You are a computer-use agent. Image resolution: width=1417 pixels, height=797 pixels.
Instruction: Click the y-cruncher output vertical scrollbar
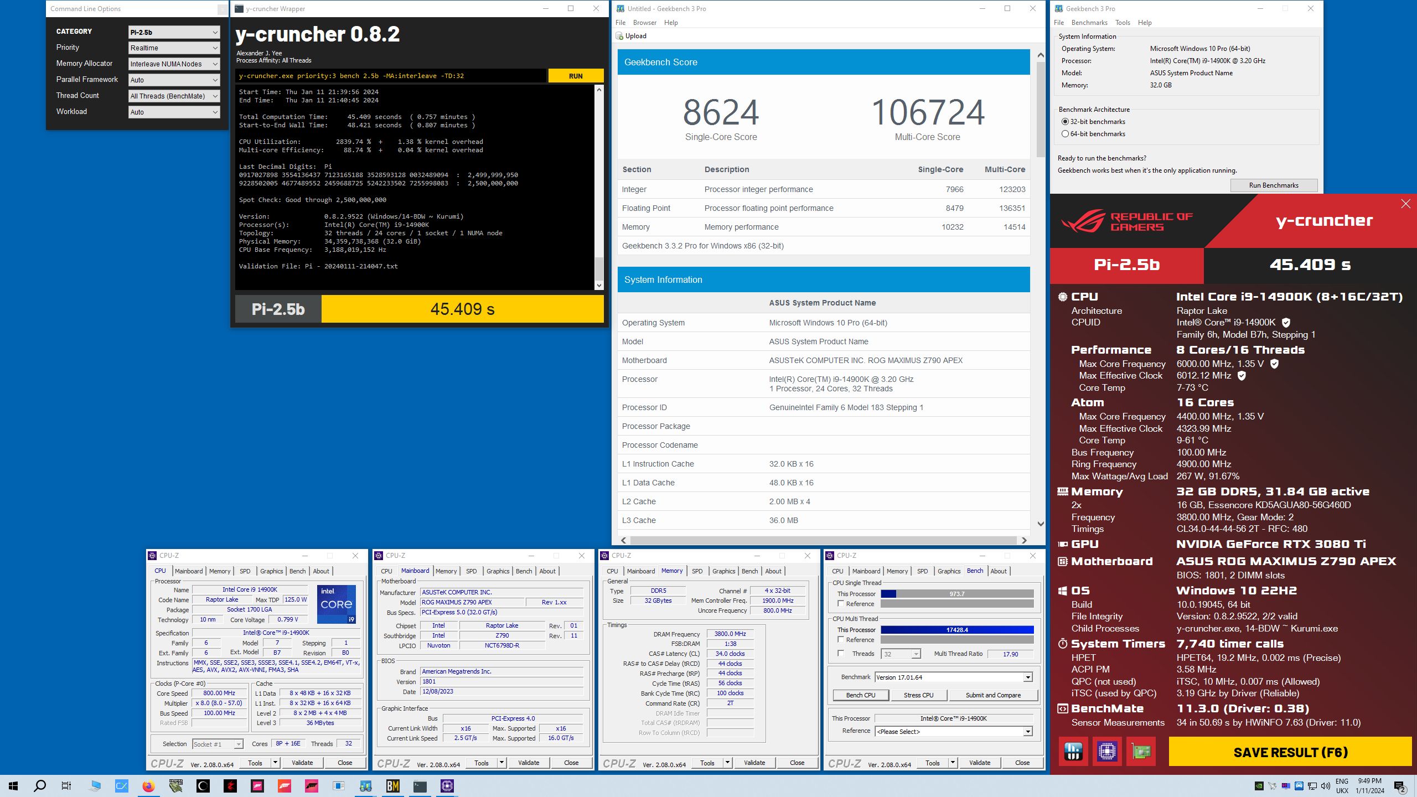point(599,188)
